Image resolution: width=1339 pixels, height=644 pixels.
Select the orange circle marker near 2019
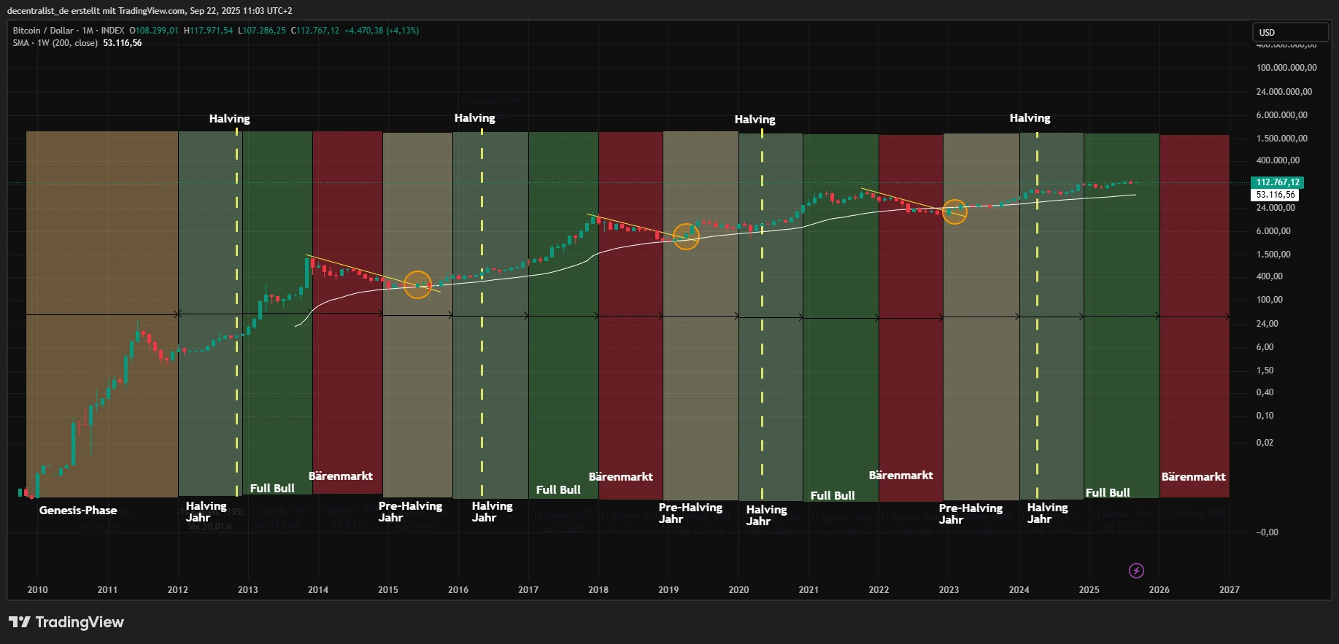point(686,236)
